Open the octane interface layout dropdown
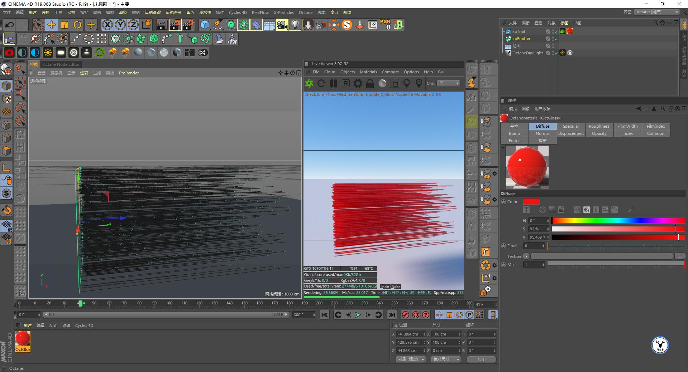 657,12
